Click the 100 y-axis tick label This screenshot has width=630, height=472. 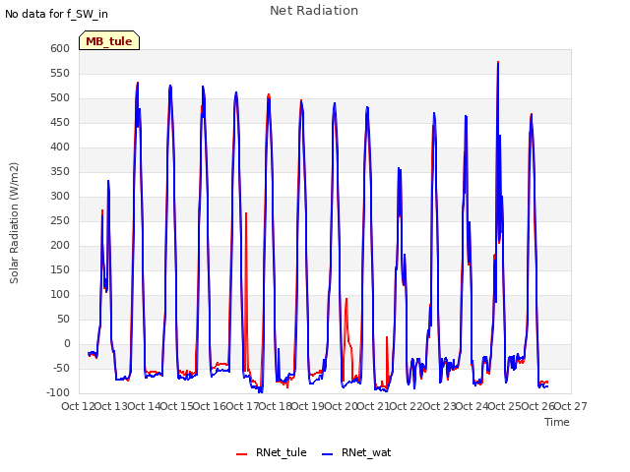point(60,295)
